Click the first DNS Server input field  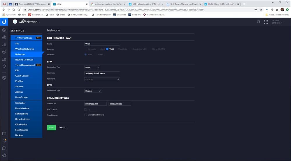[x=95, y=104]
